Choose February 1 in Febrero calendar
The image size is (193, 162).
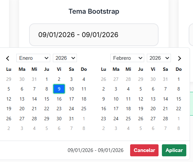pyautogui.click(x=179, y=79)
